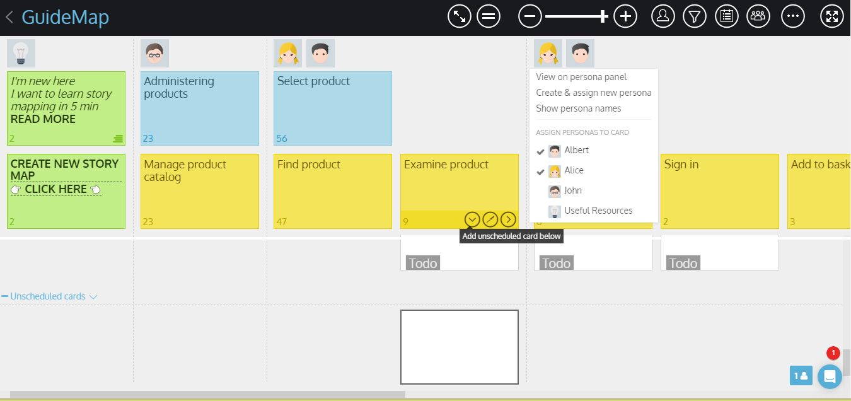Image resolution: width=851 pixels, height=401 pixels.
Task: Open the chat support bubble icon
Action: point(830,376)
